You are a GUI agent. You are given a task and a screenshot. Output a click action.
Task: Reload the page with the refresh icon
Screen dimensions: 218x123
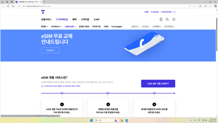pos(8,6)
